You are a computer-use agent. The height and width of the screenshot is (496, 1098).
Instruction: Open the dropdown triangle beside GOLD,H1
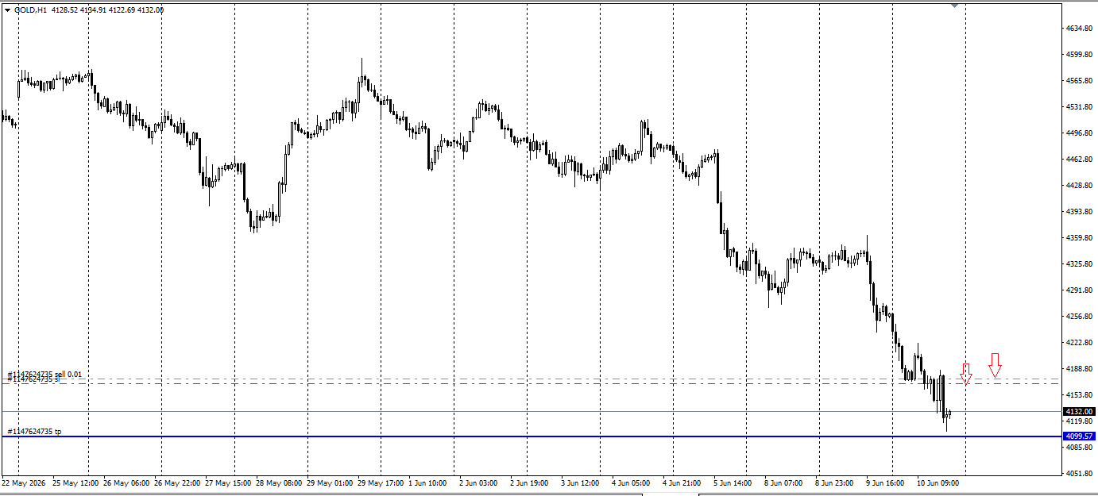7,10
